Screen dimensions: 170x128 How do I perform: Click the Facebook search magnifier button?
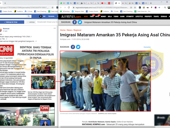(29, 16)
